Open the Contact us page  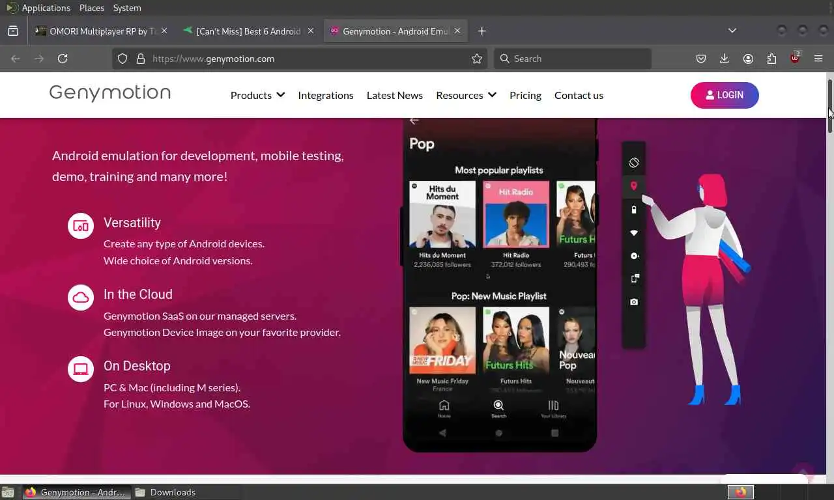pos(579,95)
